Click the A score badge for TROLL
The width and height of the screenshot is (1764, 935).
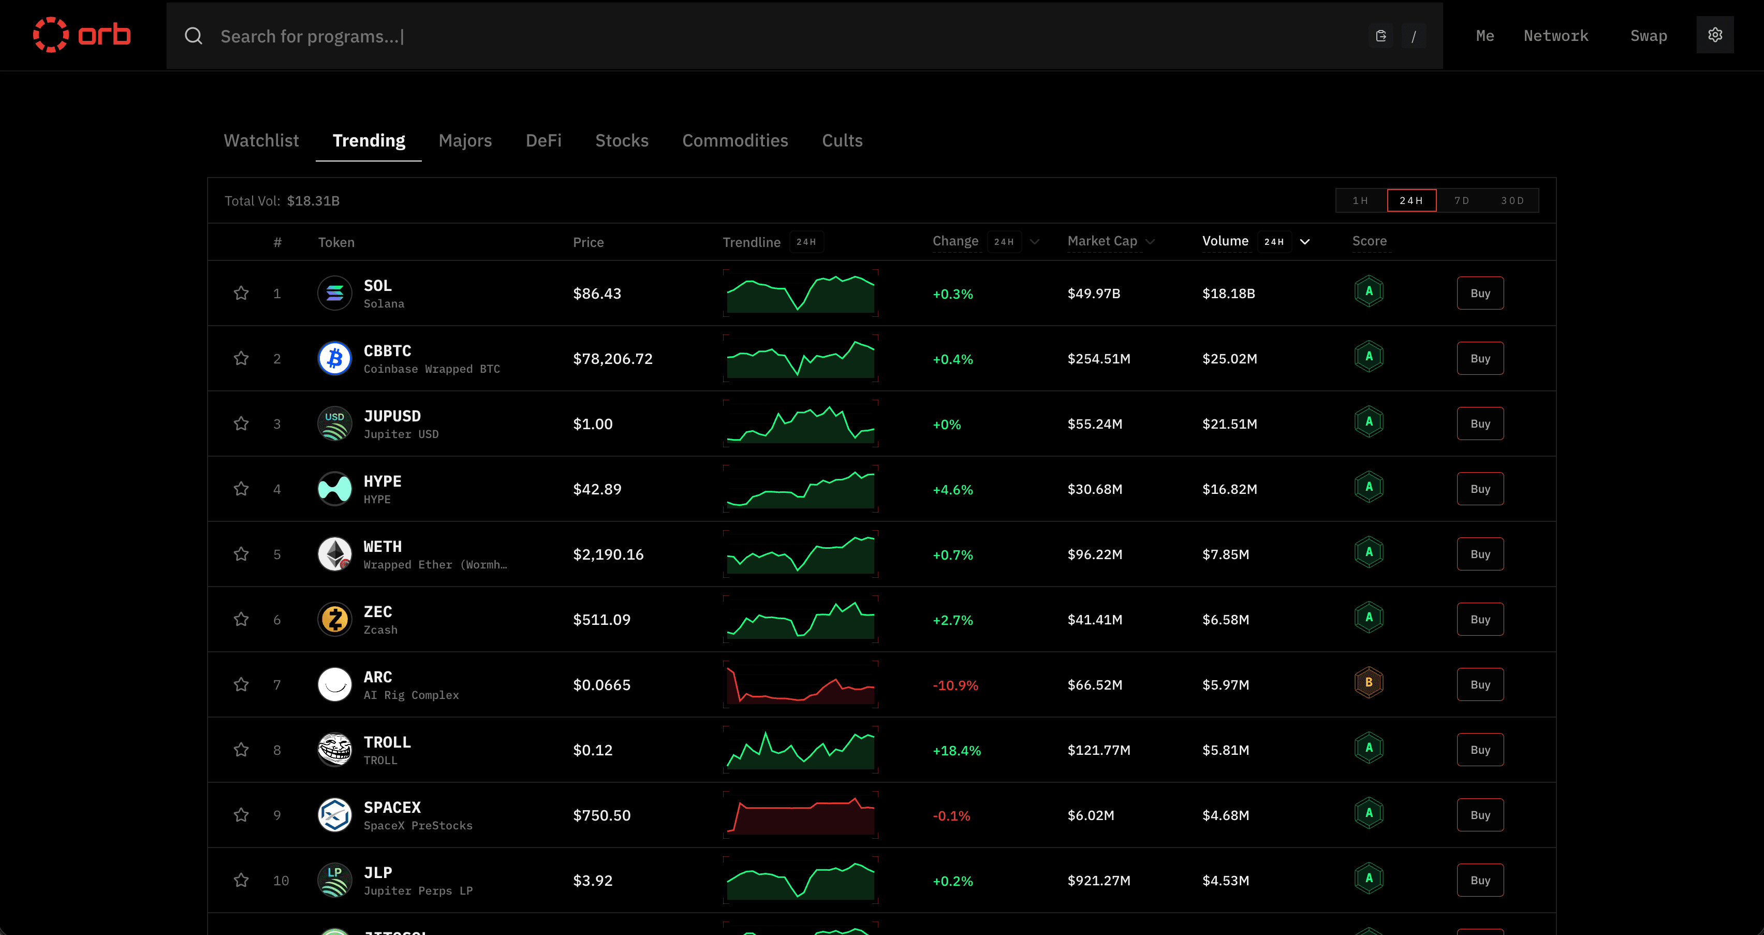[1369, 748]
